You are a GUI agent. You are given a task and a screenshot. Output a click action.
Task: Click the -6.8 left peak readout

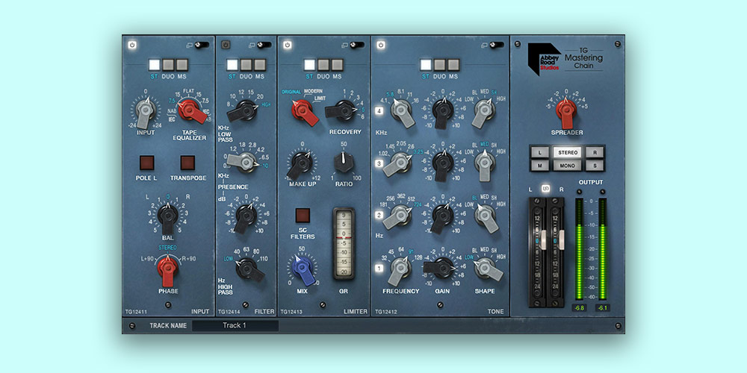point(579,308)
